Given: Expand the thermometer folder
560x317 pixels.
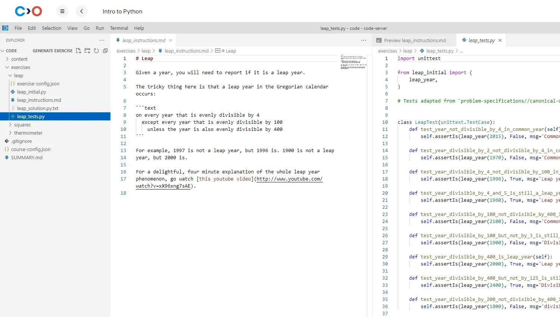Looking at the screenshot, I should coord(55,133).
